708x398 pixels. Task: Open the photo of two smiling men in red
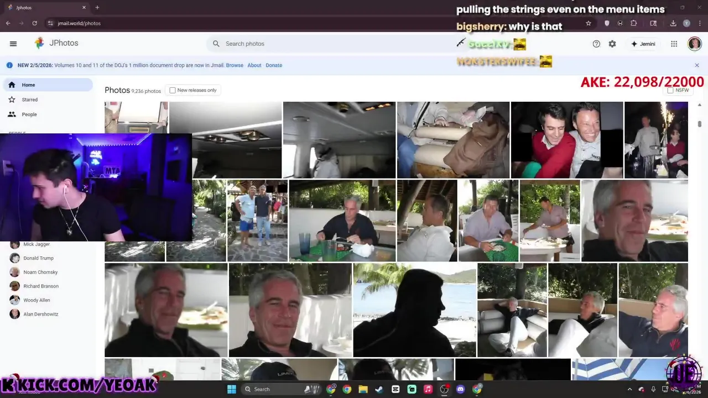pos(566,140)
